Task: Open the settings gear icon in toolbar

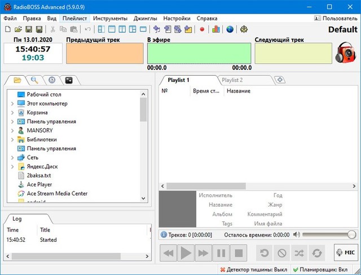Action: pos(244,29)
